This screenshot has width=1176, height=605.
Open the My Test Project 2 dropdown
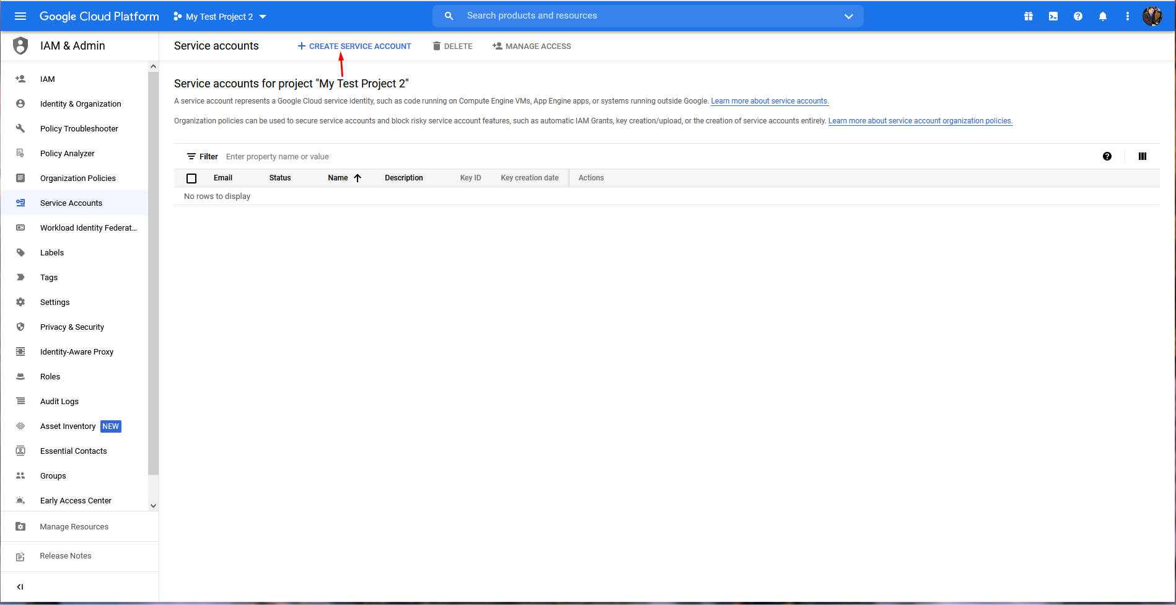[220, 17]
